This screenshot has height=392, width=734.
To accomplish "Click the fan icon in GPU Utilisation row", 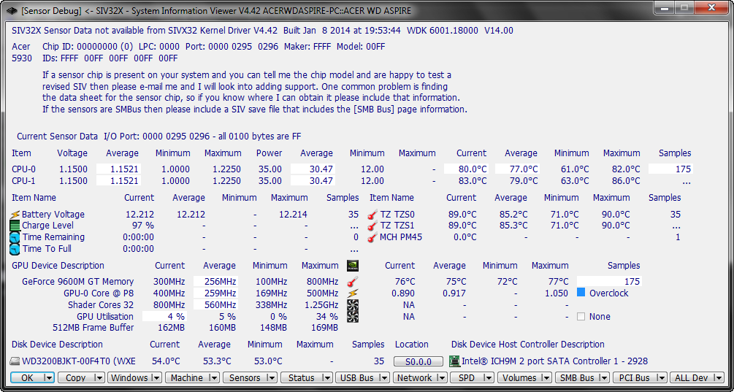I will pos(353,317).
